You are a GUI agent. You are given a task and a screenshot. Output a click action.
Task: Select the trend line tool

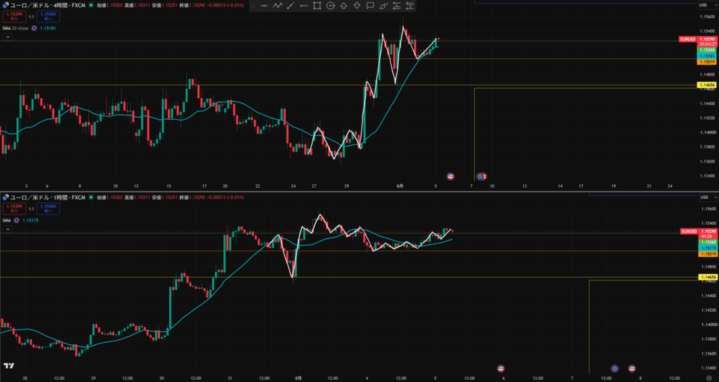(290, 6)
